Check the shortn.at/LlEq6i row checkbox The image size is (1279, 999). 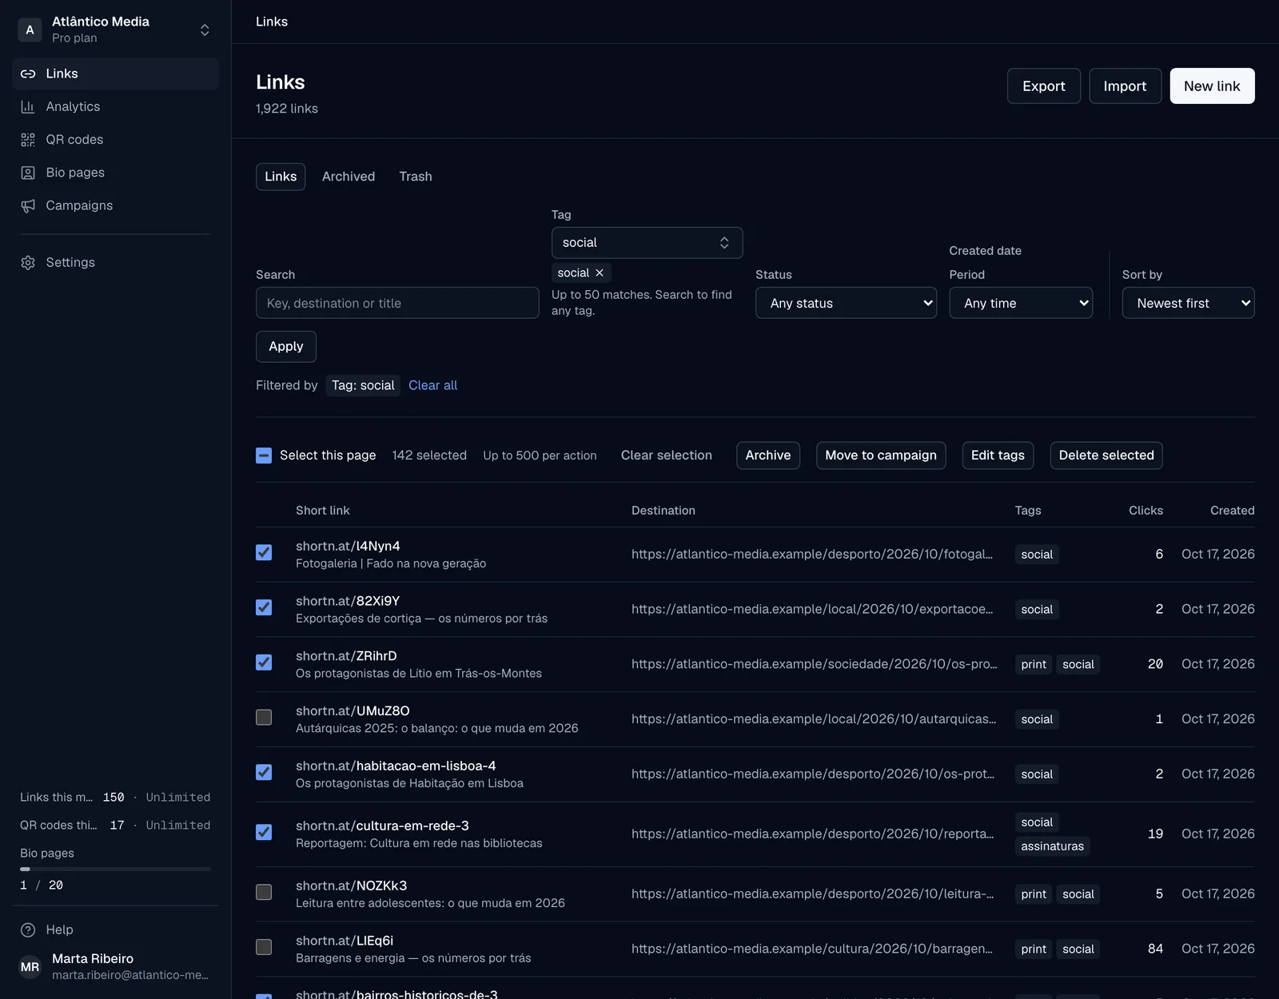pos(264,947)
